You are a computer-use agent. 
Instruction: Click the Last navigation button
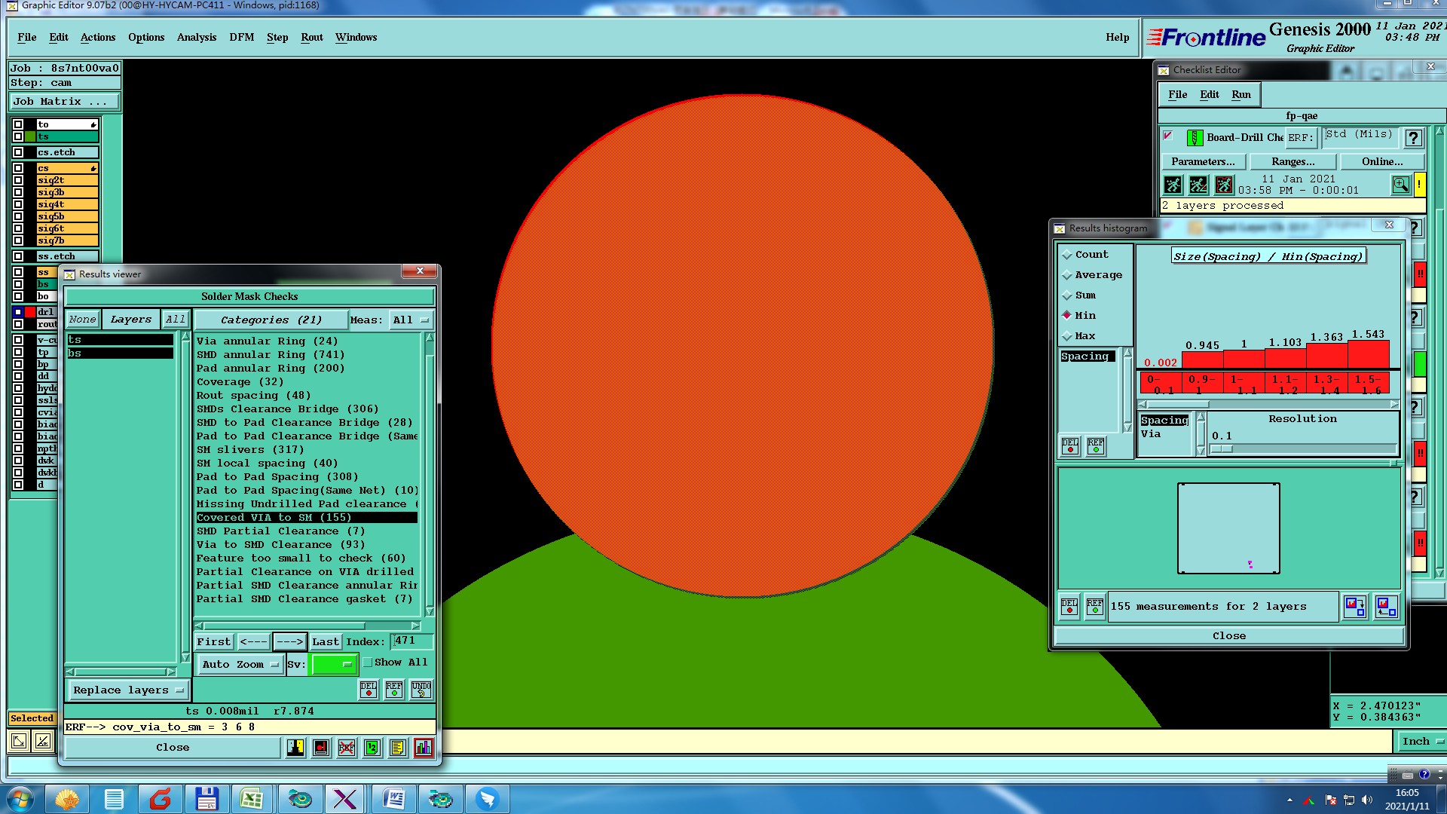(326, 642)
